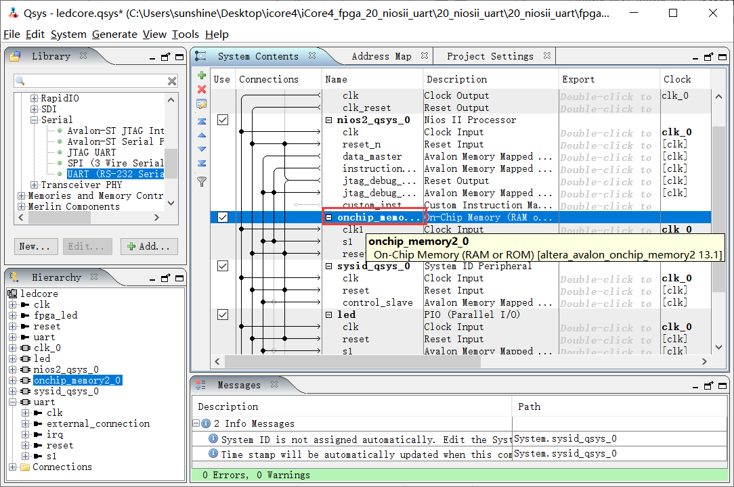Click the Library search input field
Image resolution: width=734 pixels, height=487 pixels.
(x=95, y=81)
